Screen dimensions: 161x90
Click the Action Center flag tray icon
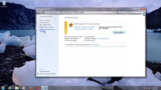(x=144, y=88)
